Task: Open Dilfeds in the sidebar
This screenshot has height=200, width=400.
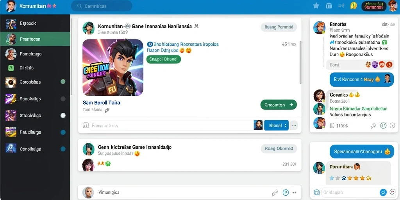Action: point(35,68)
